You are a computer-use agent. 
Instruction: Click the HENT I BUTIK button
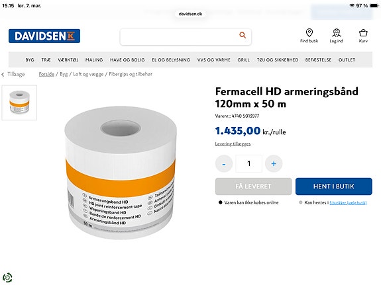coord(333,186)
